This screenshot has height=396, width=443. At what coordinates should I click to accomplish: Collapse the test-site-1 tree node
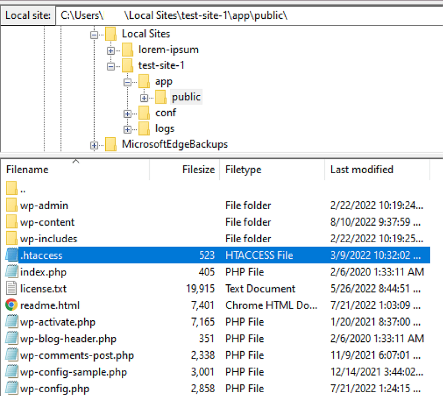tap(111, 65)
